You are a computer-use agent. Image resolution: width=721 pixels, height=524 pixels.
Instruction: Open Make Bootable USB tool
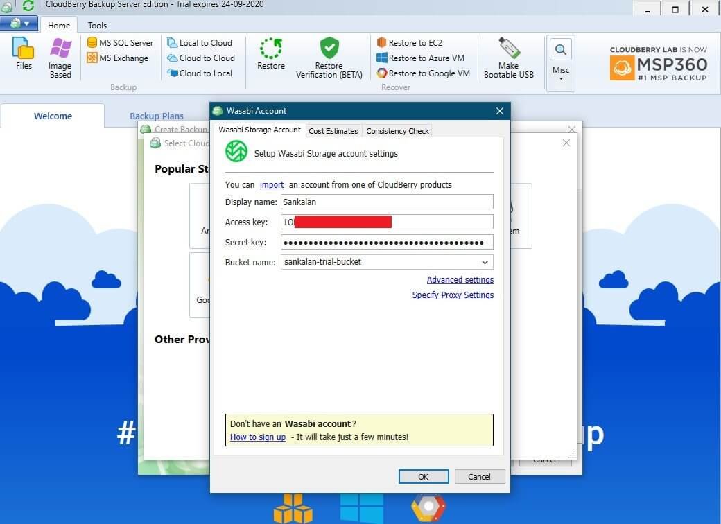509,58
